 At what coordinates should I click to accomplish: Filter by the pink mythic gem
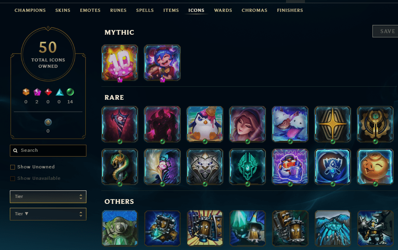37,92
